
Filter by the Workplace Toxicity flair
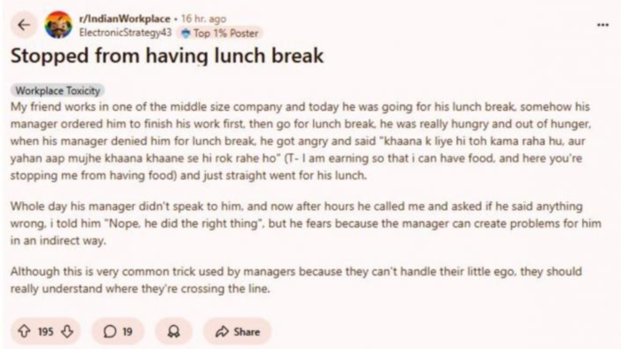click(58, 90)
